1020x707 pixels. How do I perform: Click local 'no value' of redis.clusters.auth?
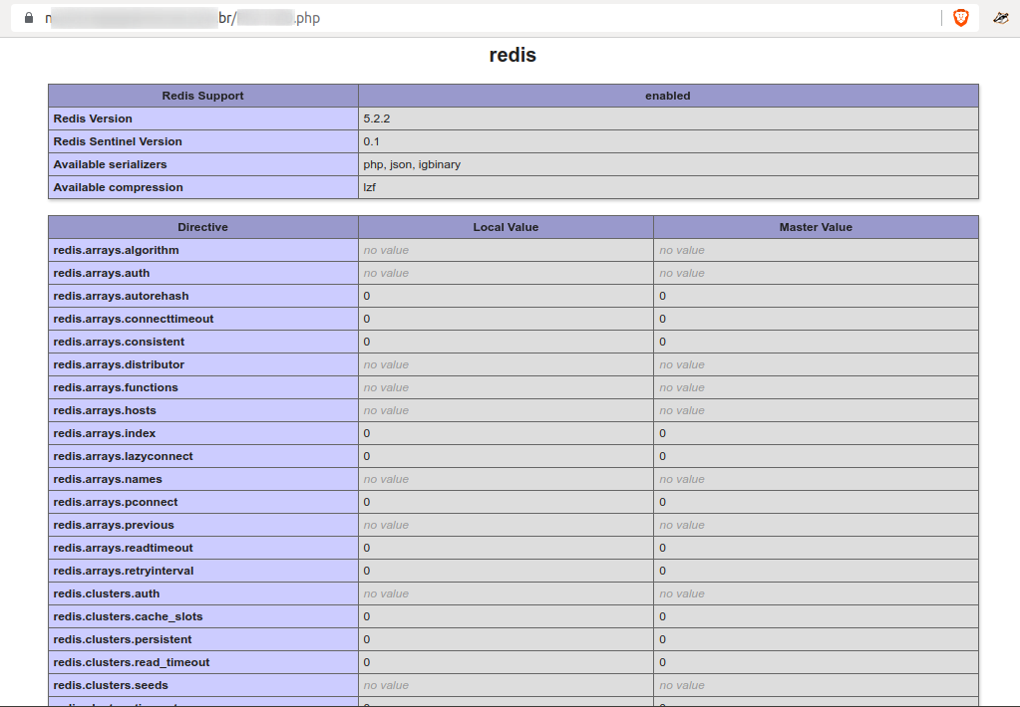coord(387,593)
